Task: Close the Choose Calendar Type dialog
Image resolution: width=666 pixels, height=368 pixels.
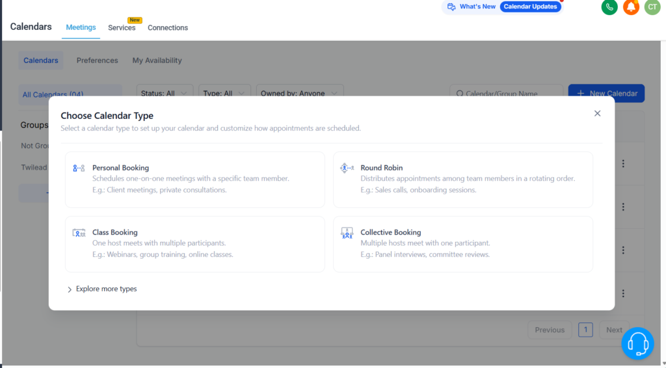Action: [x=597, y=113]
